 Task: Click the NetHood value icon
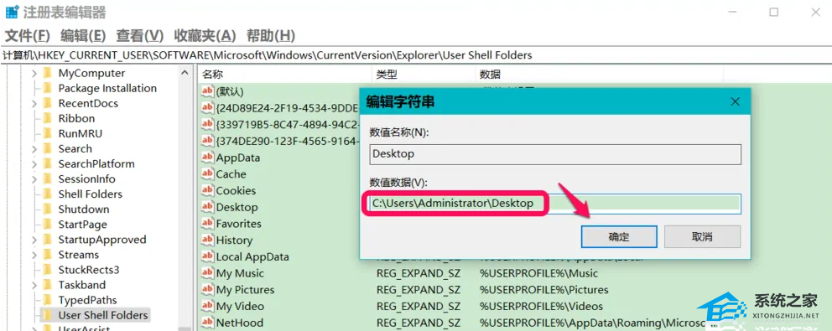[207, 323]
